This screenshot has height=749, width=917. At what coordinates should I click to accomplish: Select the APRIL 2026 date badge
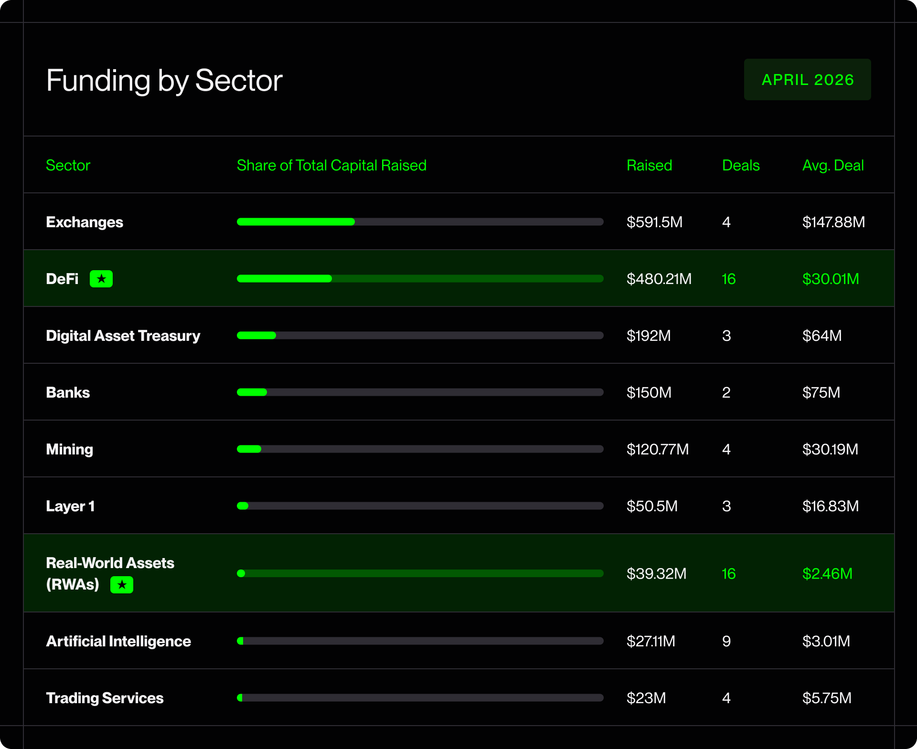coord(807,79)
